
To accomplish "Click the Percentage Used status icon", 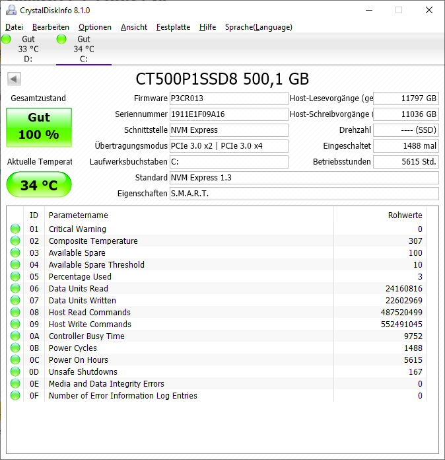I will pyautogui.click(x=15, y=276).
